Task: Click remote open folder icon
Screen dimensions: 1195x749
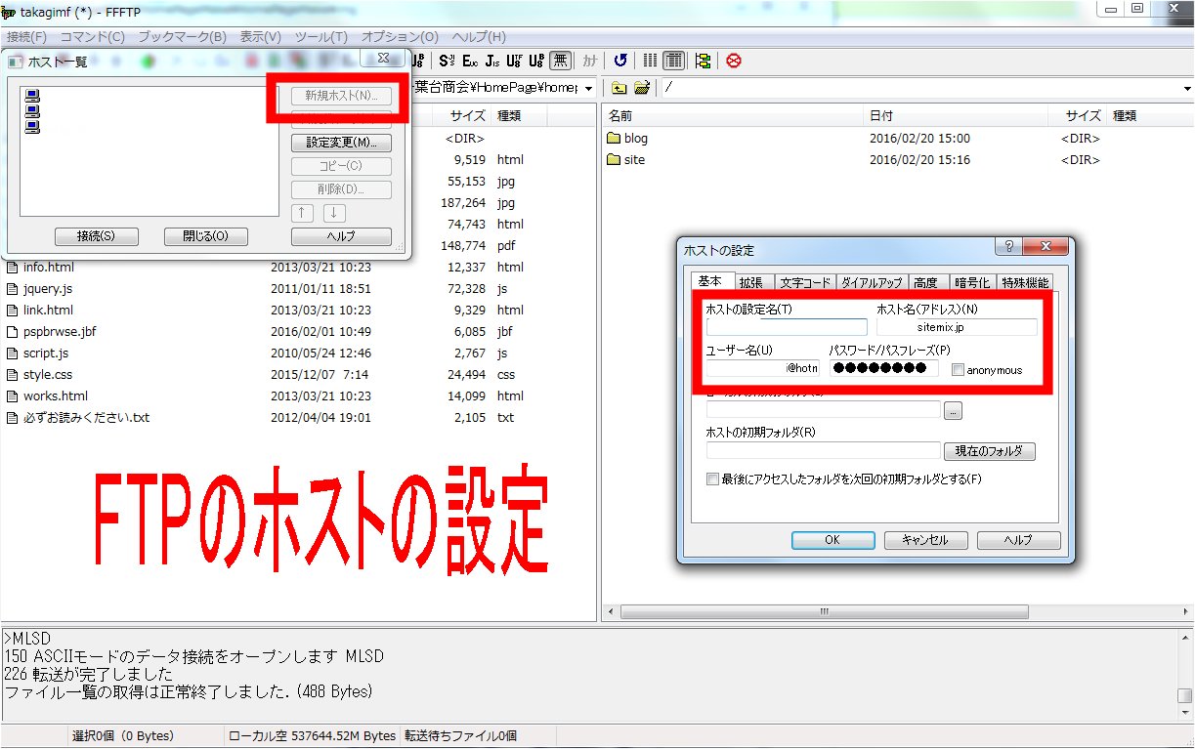Action: coord(641,88)
